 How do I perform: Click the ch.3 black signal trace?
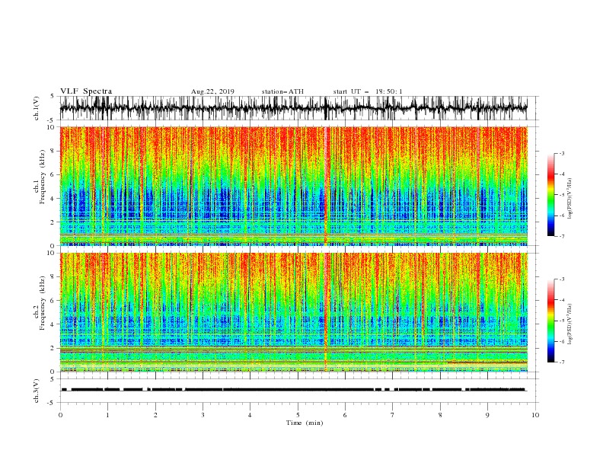294,390
